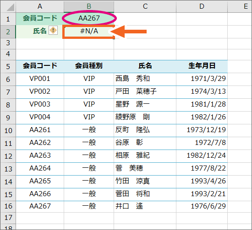Click the birthdate 1971/3/29

pyautogui.click(x=208, y=79)
